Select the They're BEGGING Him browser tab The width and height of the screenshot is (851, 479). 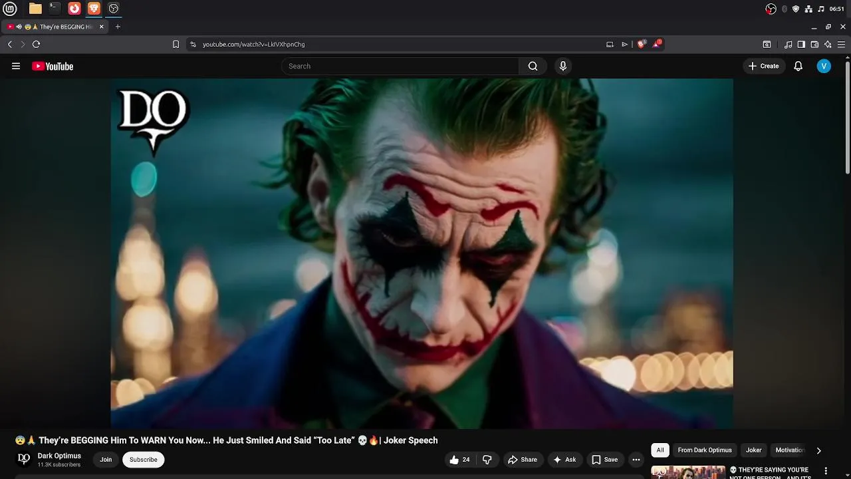coord(56,27)
